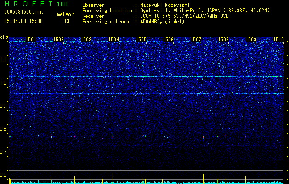Click the meteor echo after 1507
The height and width of the screenshot is (184, 289).
(204, 137)
